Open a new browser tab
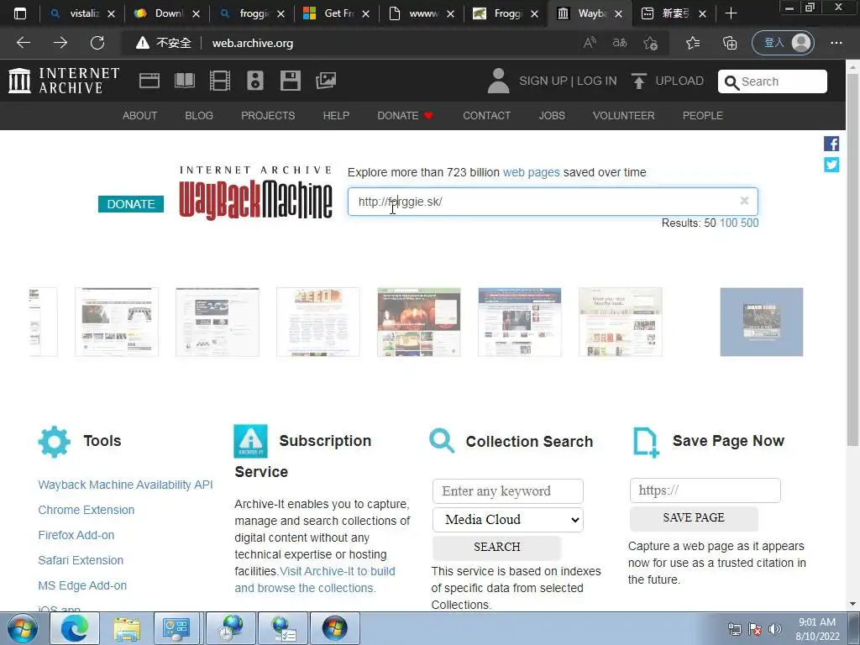This screenshot has height=645, width=860. (x=731, y=13)
